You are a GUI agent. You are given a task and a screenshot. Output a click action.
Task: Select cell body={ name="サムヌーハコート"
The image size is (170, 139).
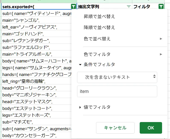coord(36,61)
